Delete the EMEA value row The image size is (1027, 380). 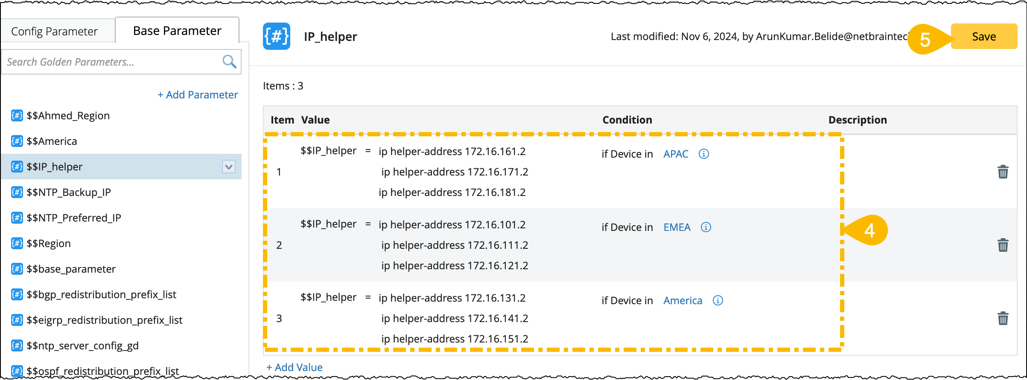coord(1003,245)
